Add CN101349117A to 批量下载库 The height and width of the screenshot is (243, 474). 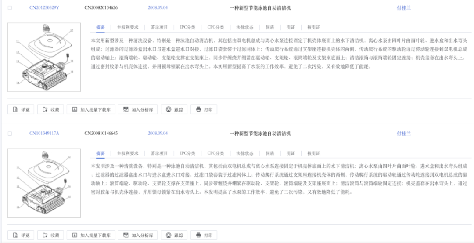[92, 235]
